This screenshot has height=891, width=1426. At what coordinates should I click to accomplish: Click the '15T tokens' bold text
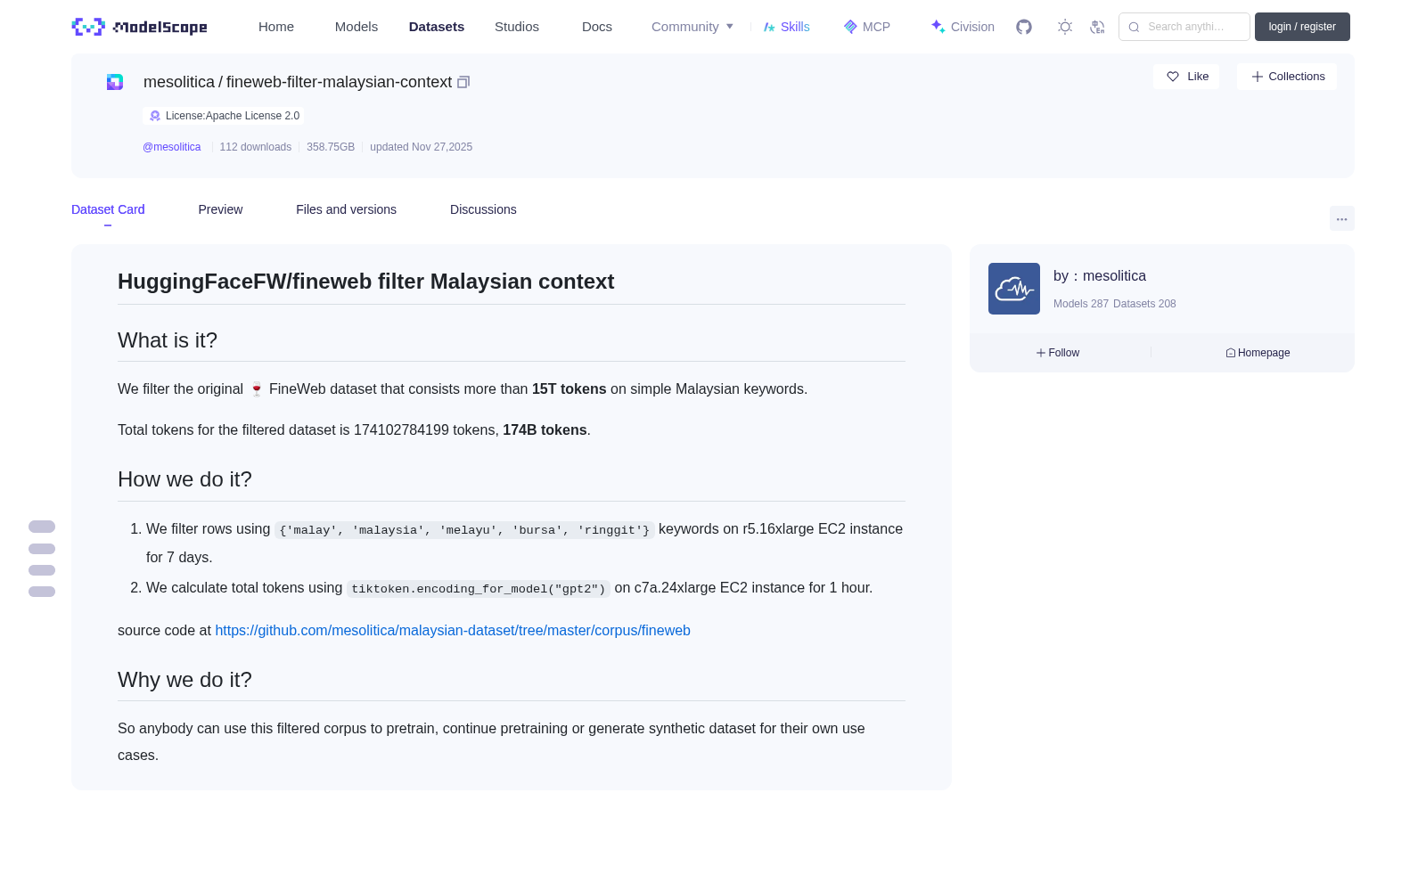pos(569,389)
